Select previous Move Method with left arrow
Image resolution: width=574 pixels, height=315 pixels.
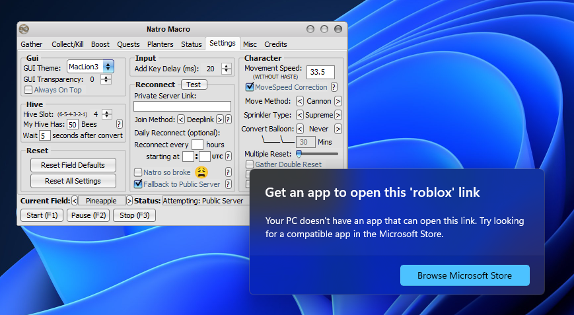299,101
